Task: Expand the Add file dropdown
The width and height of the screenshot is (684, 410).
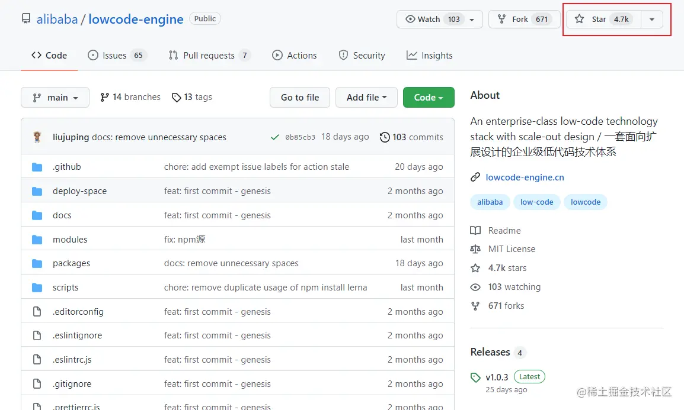Action: point(366,98)
